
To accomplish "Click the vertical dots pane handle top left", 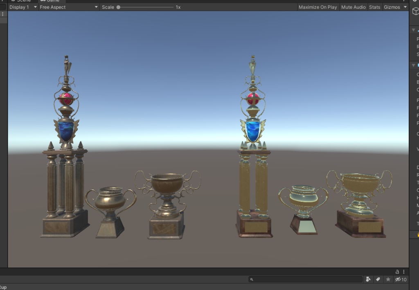I will tap(2, 13).
